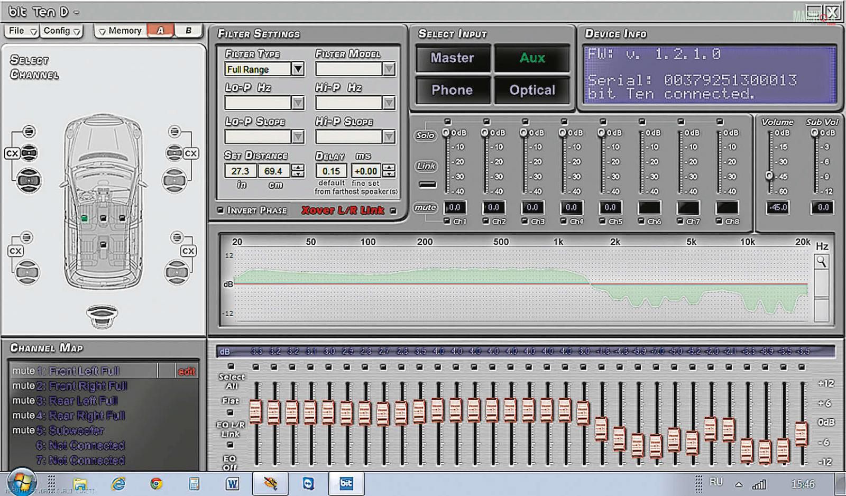
Task: Click the Sub Vol slider knob
Action: 814,132
